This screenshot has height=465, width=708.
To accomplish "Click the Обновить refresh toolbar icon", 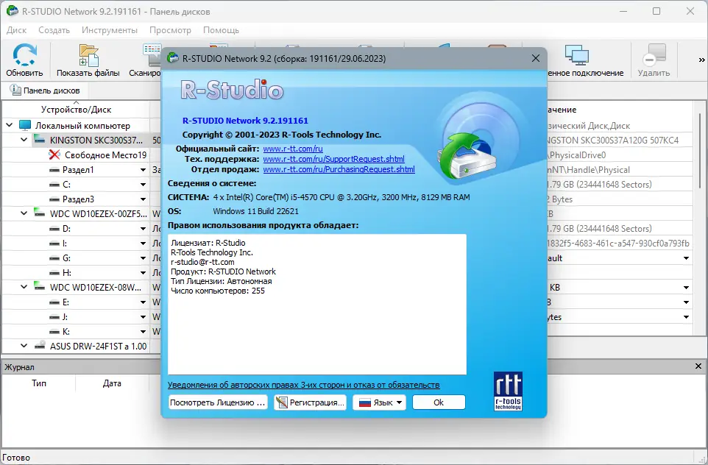I will (x=24, y=55).
